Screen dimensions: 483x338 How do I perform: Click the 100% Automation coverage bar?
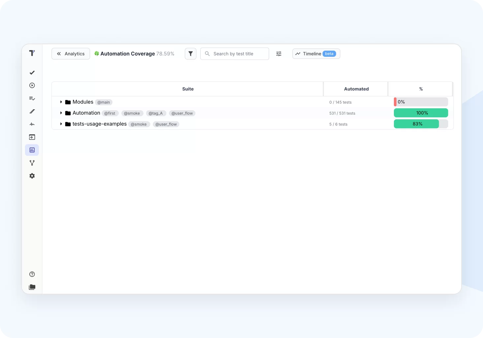pos(421,113)
